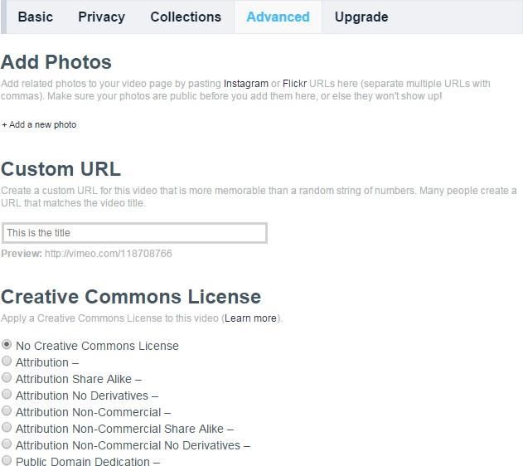Pick Attribution No Derivatives radio
523x466 pixels.
click(7, 394)
